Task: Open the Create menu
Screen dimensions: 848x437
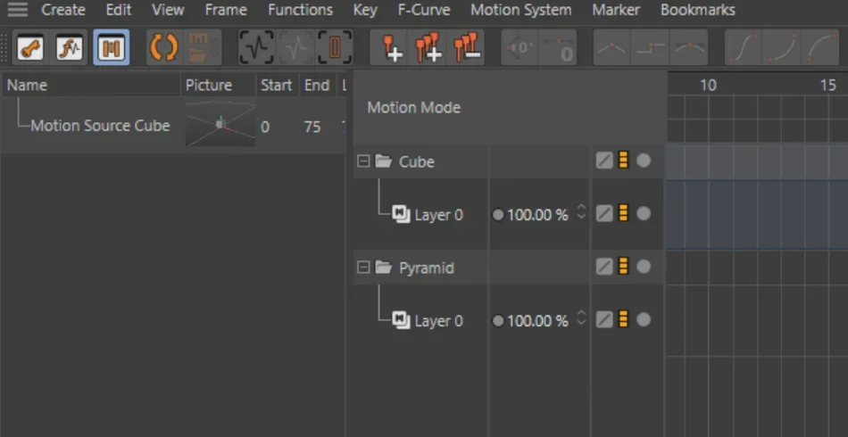Action: click(x=63, y=10)
